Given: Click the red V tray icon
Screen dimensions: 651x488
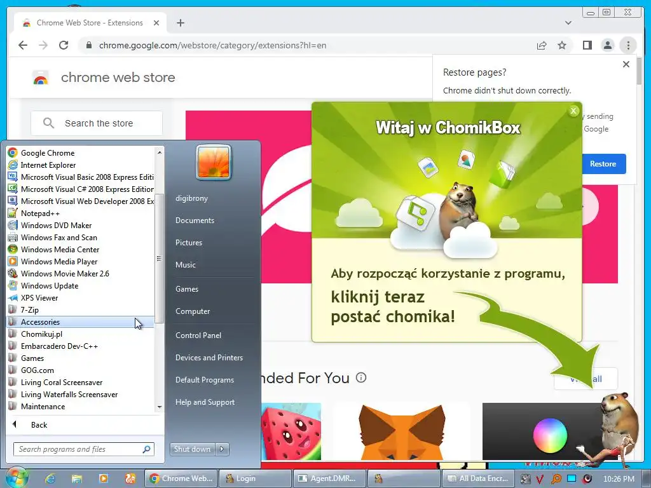Looking at the screenshot, I should 540,479.
